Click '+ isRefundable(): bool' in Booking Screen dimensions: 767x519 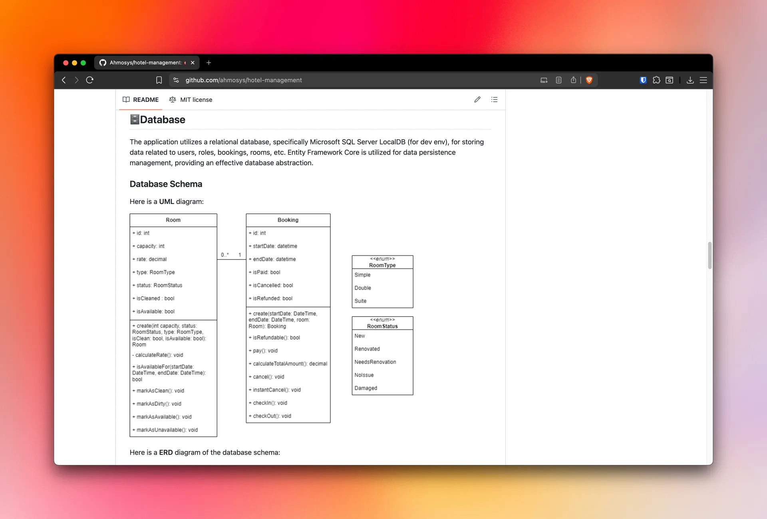[274, 338]
